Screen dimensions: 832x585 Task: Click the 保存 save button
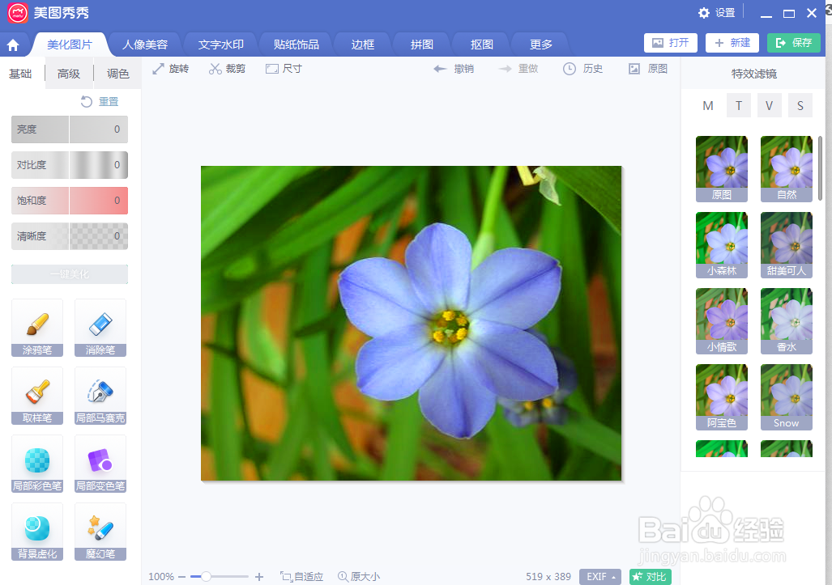(x=794, y=43)
